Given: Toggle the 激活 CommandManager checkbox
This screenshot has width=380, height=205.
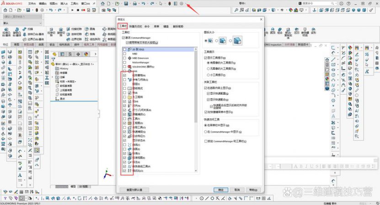Looking at the screenshot, I should [x=123, y=38].
